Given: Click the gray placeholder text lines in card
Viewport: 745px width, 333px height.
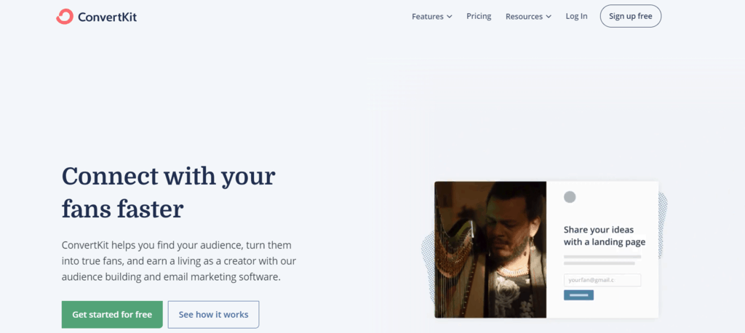Looking at the screenshot, I should [x=602, y=260].
